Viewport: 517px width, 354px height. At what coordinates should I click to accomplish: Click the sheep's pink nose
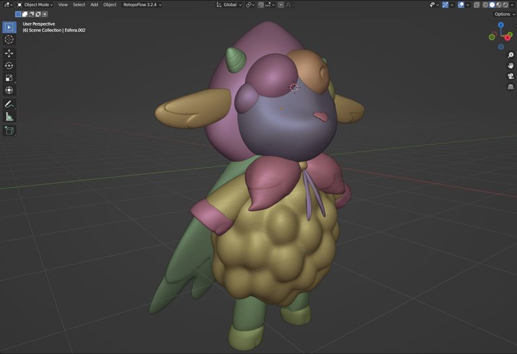pyautogui.click(x=321, y=116)
